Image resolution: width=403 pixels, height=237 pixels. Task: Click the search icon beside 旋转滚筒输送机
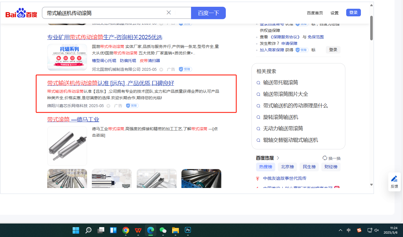258,117
